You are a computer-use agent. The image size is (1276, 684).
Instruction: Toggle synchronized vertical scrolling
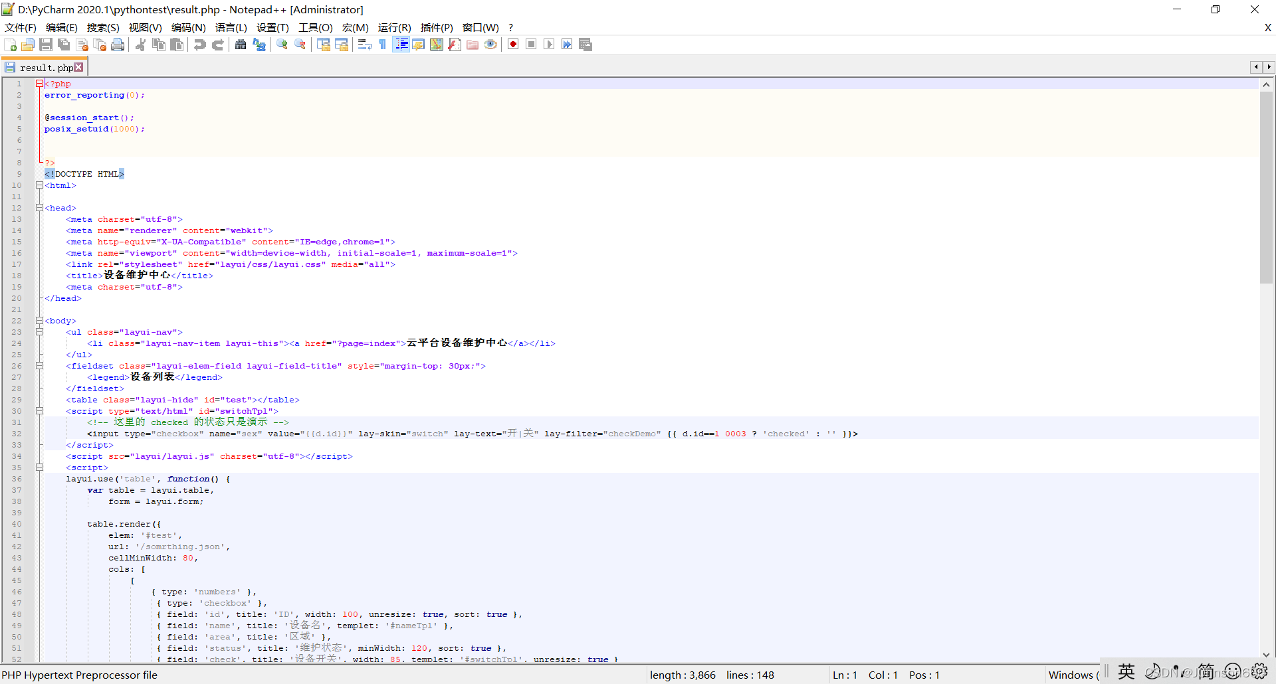(x=324, y=44)
